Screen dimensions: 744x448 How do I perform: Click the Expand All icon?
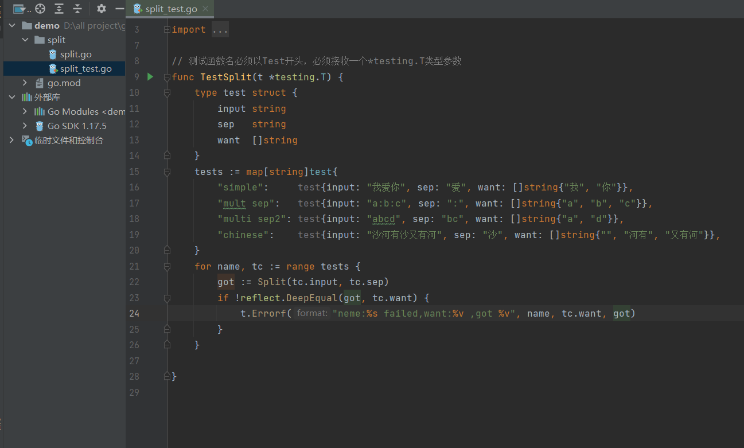click(59, 9)
